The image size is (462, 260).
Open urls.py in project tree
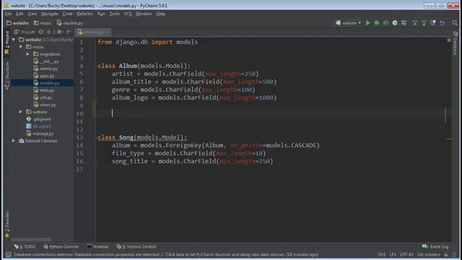pos(43,97)
